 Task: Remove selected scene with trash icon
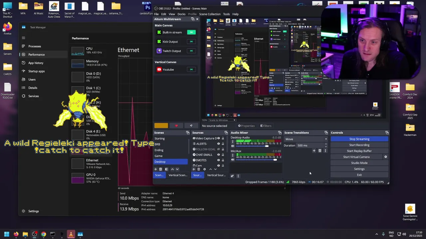pyautogui.click(x=160, y=169)
